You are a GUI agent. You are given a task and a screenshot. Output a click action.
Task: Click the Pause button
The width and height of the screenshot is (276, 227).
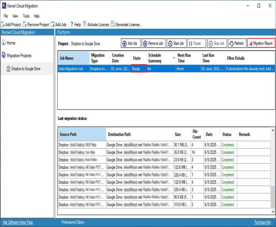197,43
